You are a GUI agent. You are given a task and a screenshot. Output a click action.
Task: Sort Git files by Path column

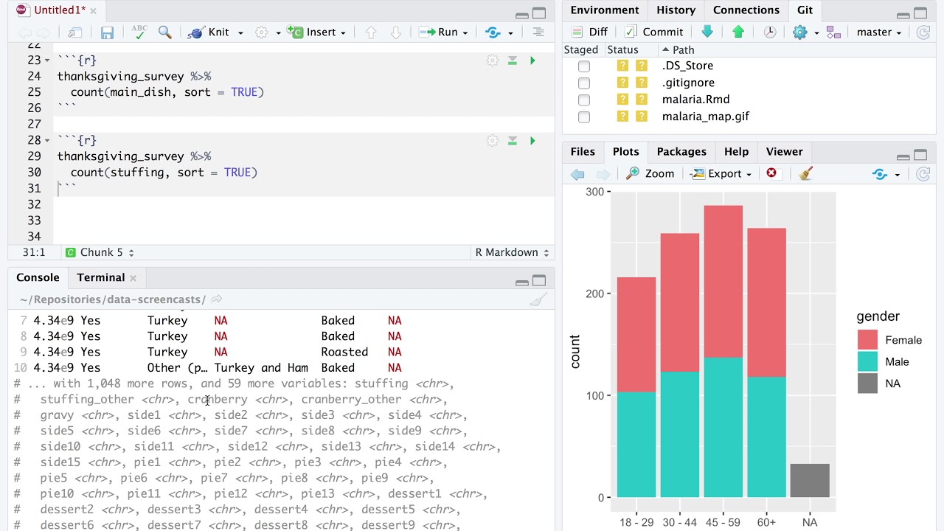pos(683,49)
